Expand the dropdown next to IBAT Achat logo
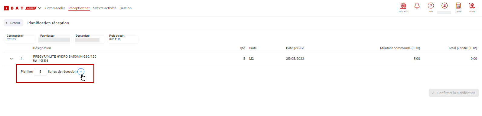Image resolution: width=482 pixels, height=116 pixels. 40,8
